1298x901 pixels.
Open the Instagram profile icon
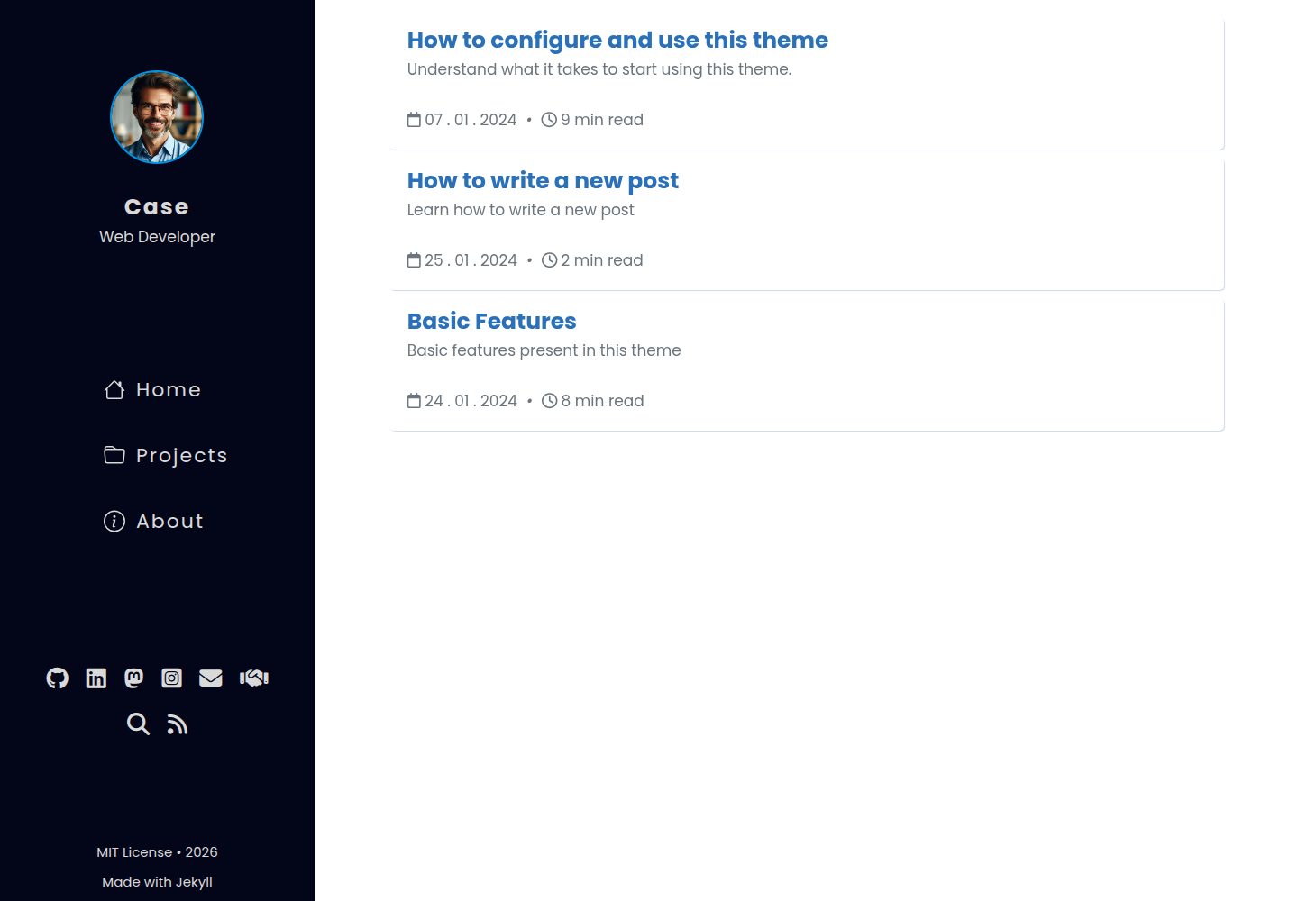(x=171, y=678)
